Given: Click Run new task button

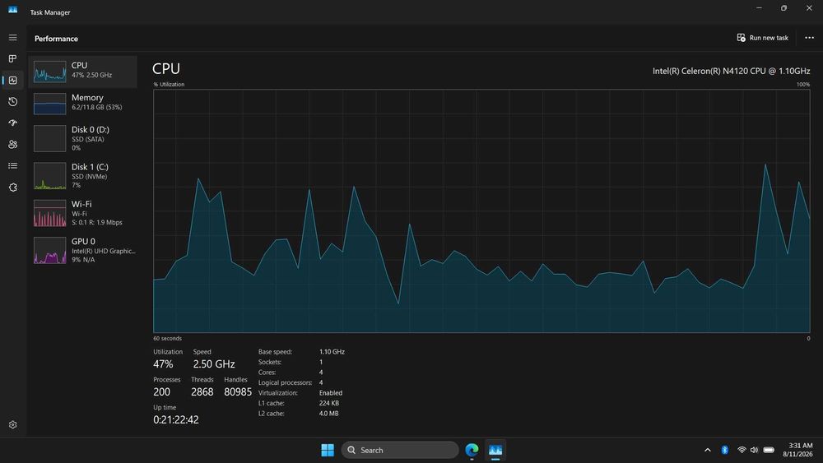Looking at the screenshot, I should (763, 38).
